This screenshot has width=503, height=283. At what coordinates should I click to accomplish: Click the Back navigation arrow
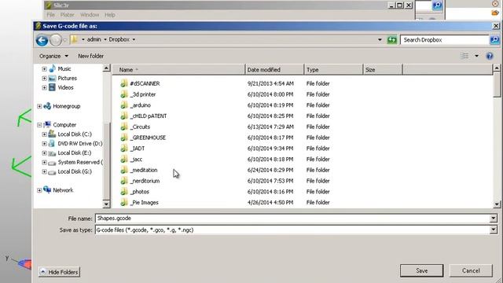[x=42, y=40]
